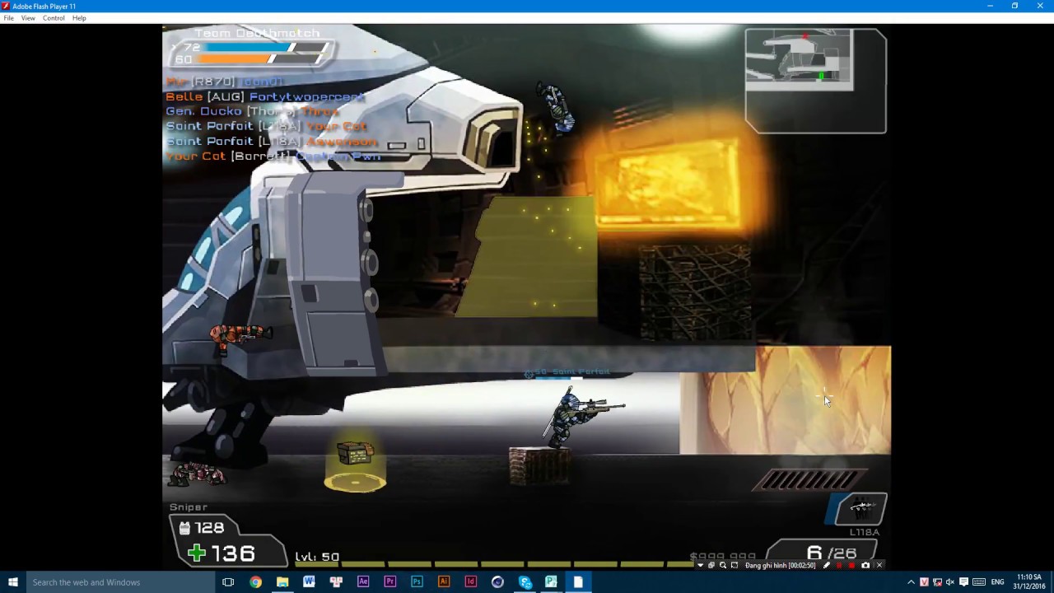
Task: Open Task View on the taskbar
Action: (228, 582)
